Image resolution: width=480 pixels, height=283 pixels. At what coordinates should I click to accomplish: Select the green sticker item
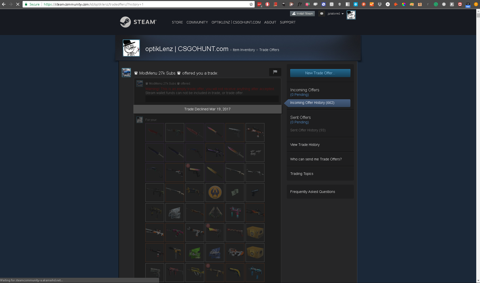195,252
